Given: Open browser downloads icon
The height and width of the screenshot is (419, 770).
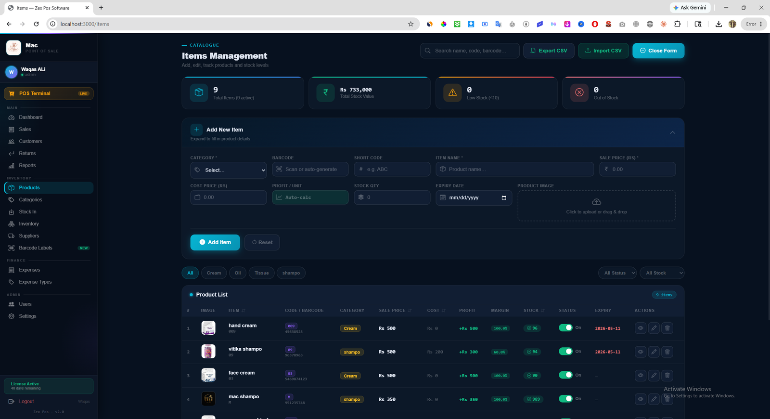Looking at the screenshot, I should [719, 24].
